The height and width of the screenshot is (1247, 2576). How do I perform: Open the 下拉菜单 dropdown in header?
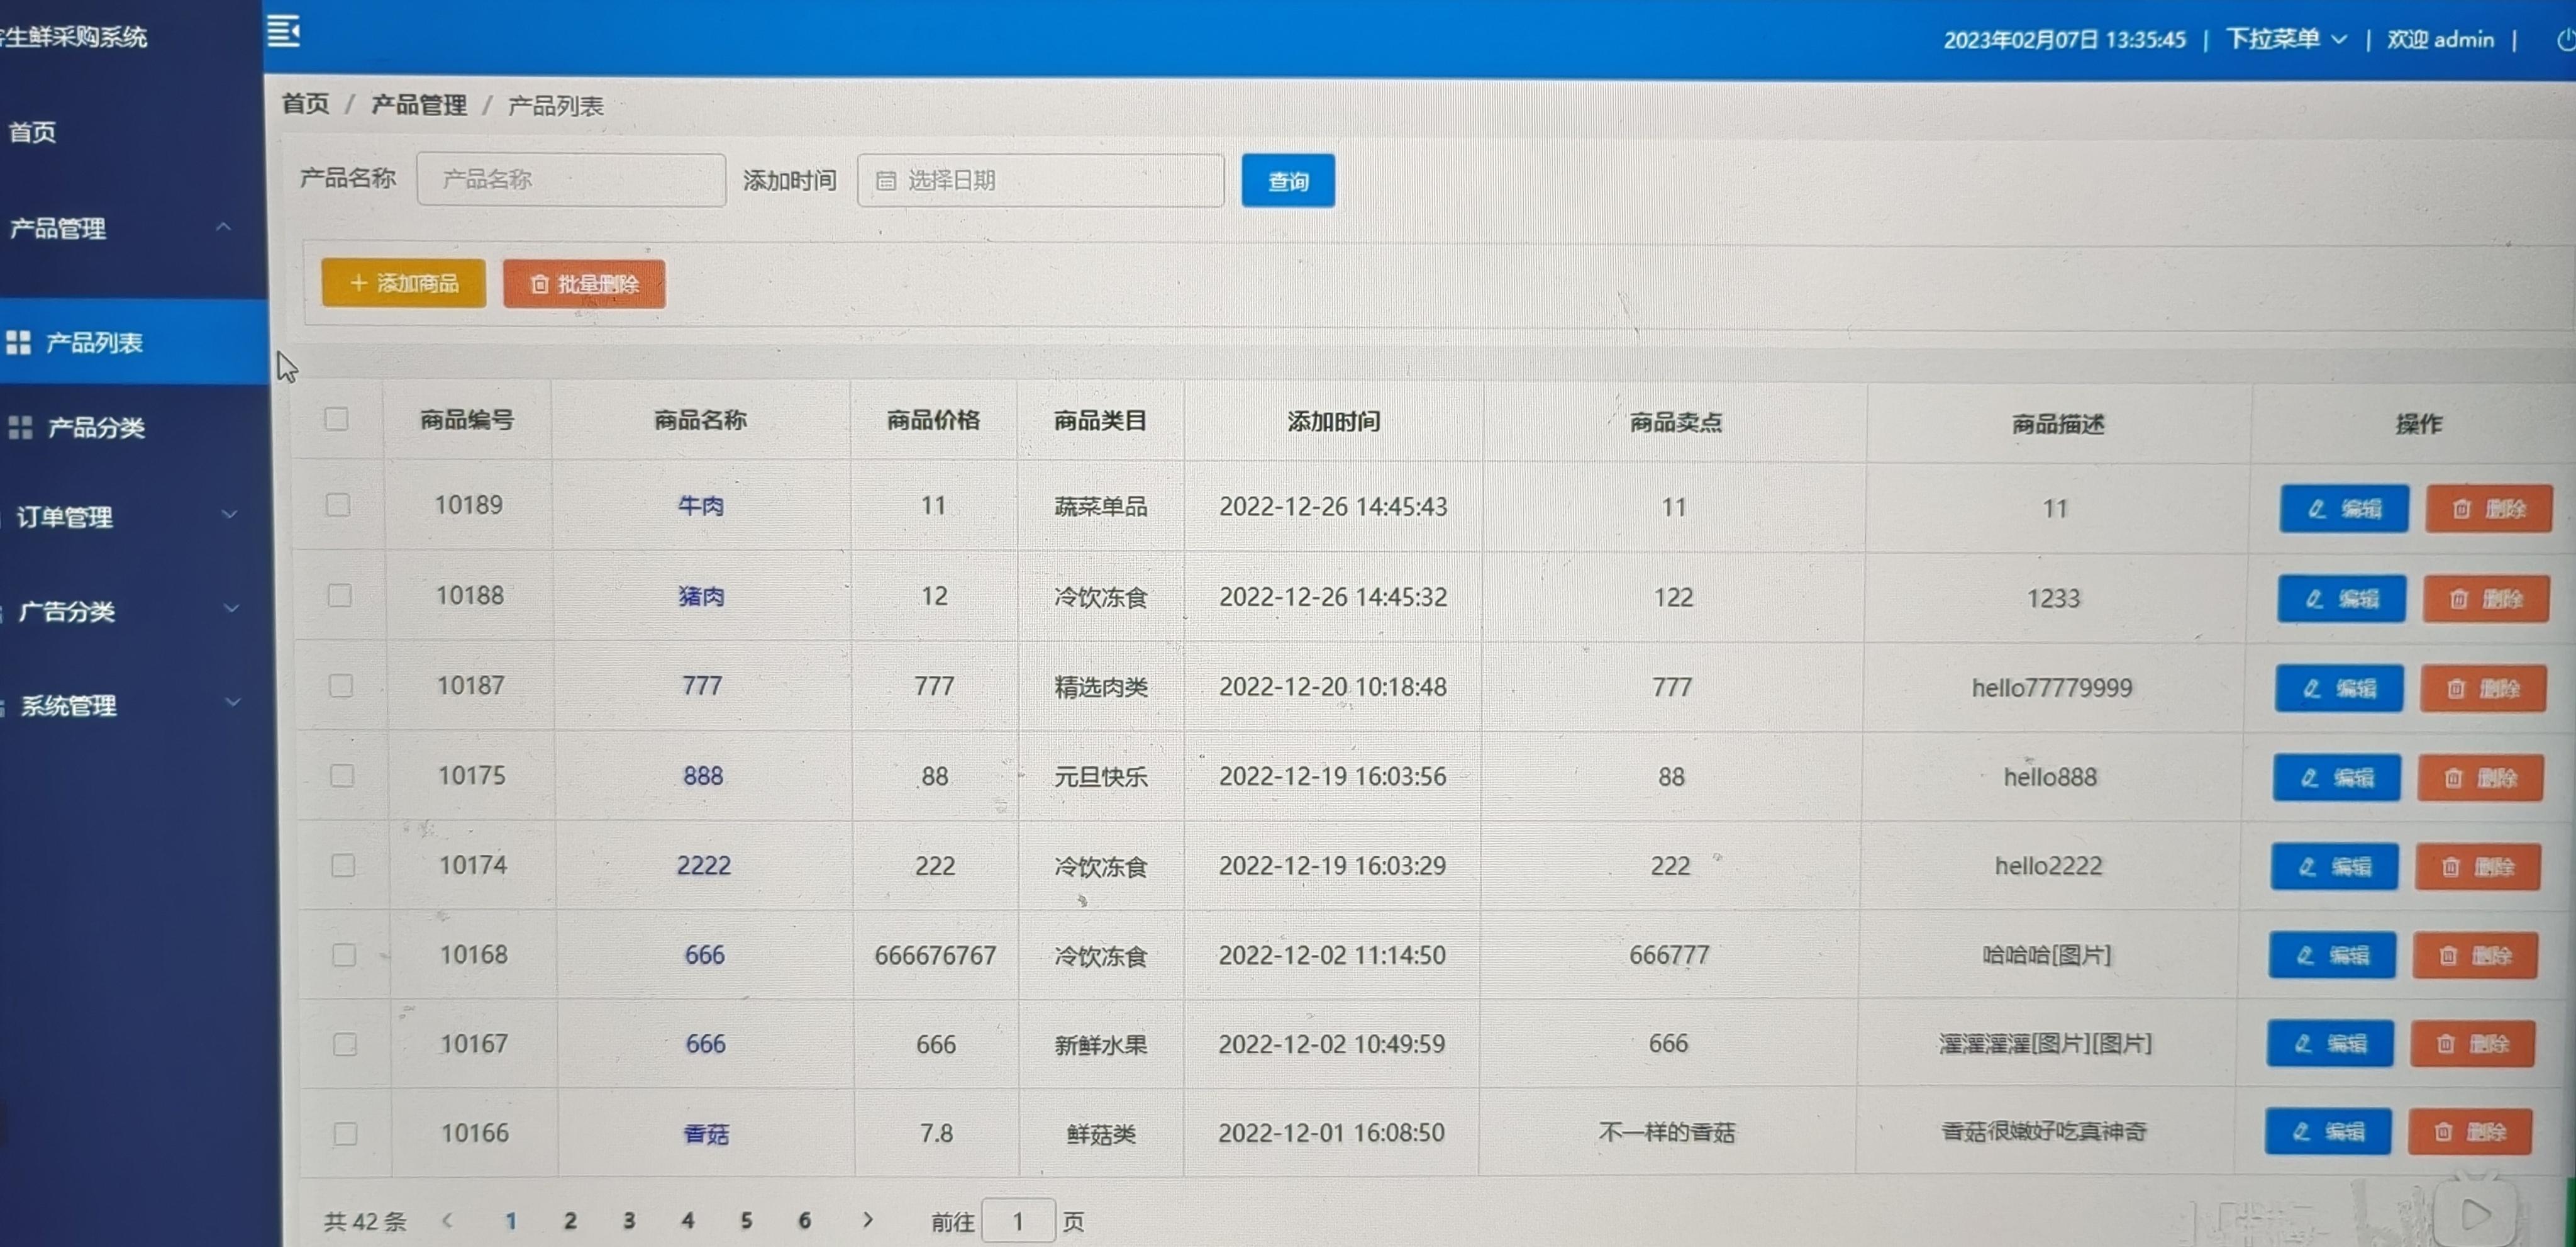click(2286, 39)
